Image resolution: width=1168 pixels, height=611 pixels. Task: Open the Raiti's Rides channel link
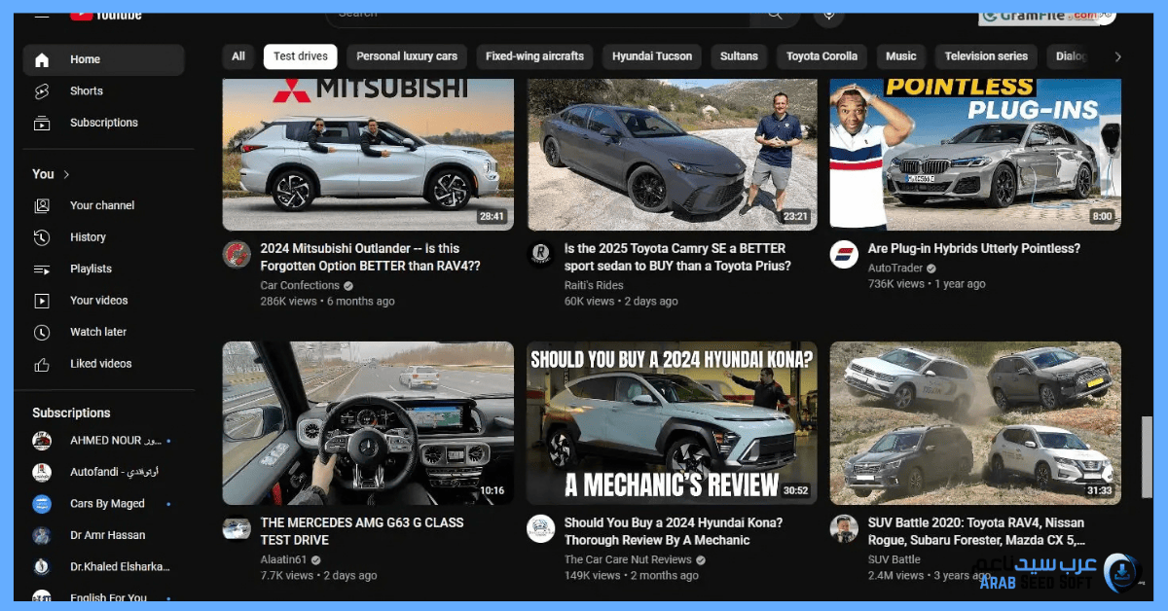(x=594, y=285)
